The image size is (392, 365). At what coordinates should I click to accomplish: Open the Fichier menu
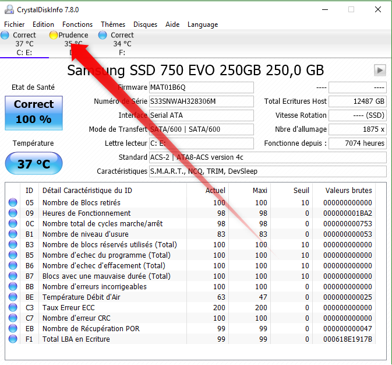pos(15,24)
